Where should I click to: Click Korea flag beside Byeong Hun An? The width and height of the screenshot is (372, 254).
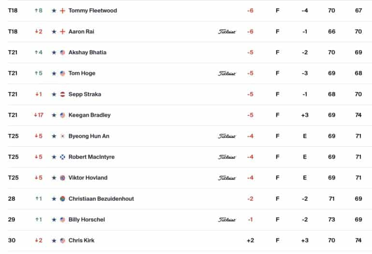(x=62, y=136)
